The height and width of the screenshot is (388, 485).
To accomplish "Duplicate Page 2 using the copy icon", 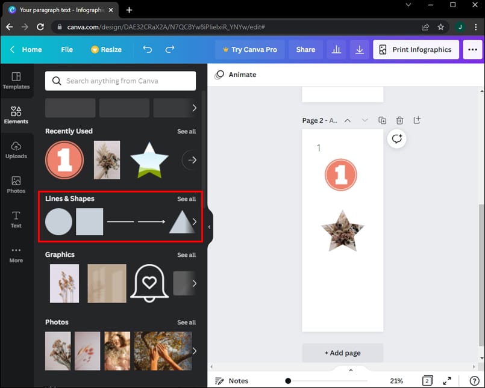I will point(382,120).
